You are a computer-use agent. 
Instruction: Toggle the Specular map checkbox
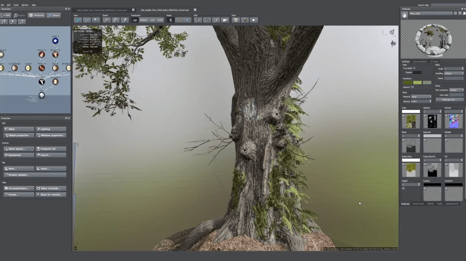pos(425,140)
